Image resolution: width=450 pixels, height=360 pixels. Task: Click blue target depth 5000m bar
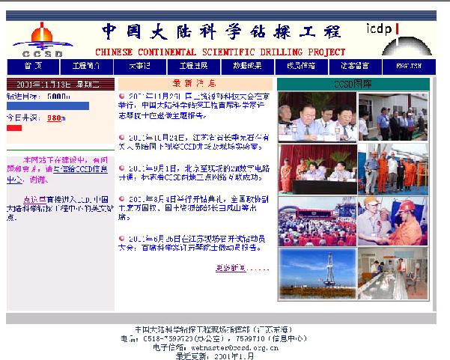(48, 106)
